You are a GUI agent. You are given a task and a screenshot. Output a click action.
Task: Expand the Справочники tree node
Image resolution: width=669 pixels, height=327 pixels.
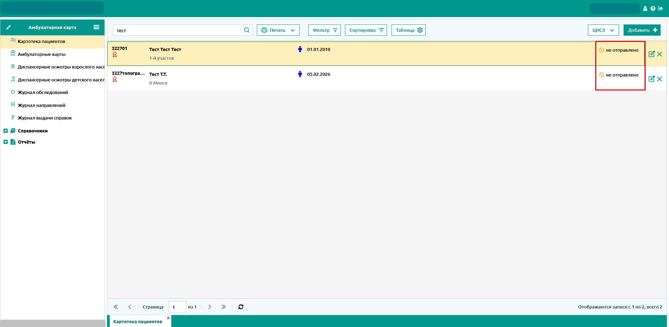coord(6,131)
